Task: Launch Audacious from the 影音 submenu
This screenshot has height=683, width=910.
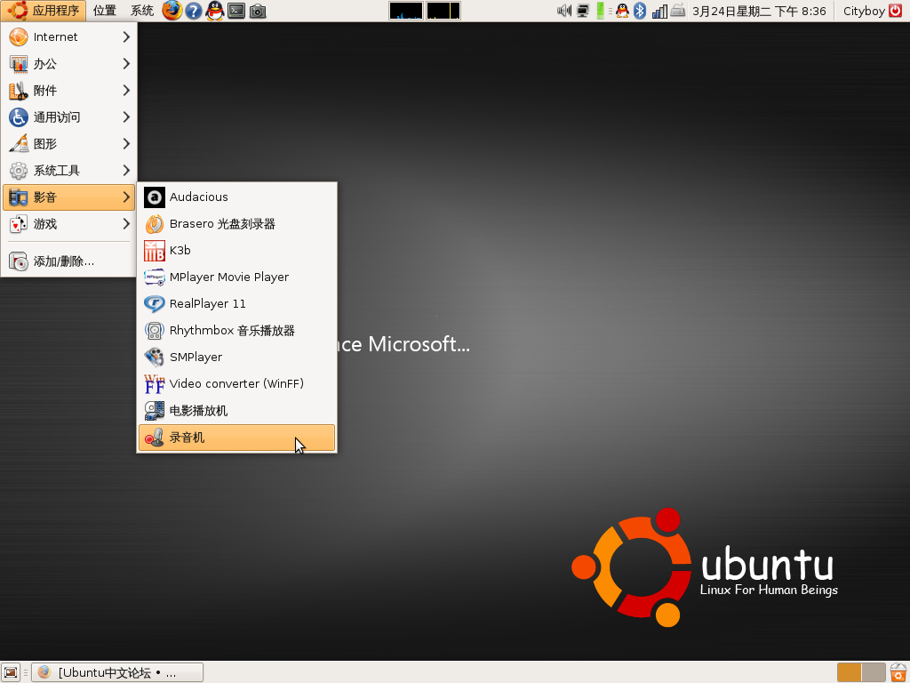Action: [x=236, y=197]
